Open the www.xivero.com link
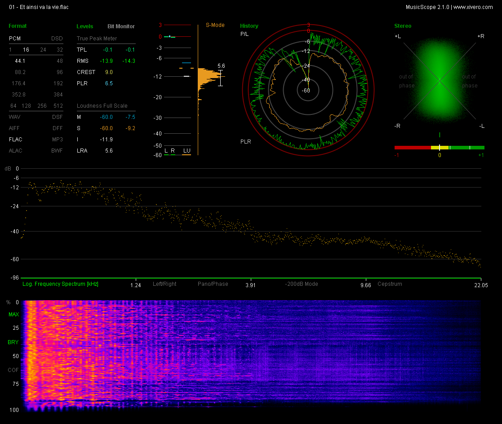 [473, 7]
